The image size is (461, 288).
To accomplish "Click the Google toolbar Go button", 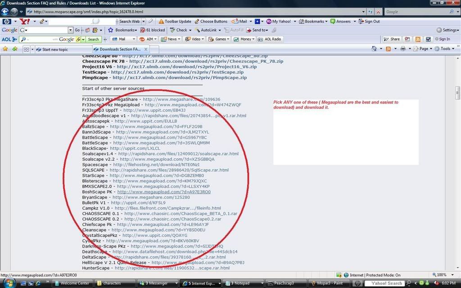I will click(x=77, y=30).
